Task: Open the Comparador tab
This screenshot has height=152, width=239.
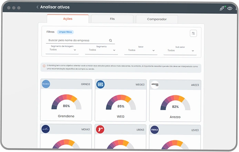Action: click(x=157, y=19)
